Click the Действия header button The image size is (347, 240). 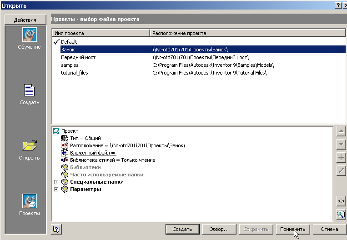coord(25,20)
